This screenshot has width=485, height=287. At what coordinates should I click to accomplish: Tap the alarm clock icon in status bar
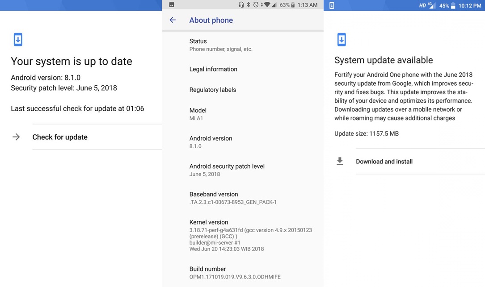[256, 5]
